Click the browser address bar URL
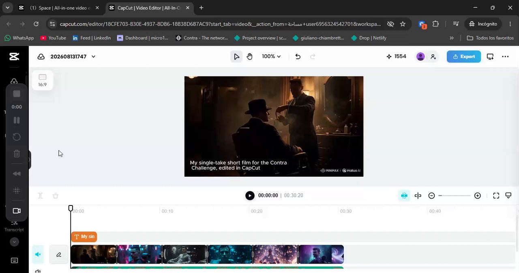Image resolution: width=519 pixels, height=273 pixels. [x=220, y=24]
